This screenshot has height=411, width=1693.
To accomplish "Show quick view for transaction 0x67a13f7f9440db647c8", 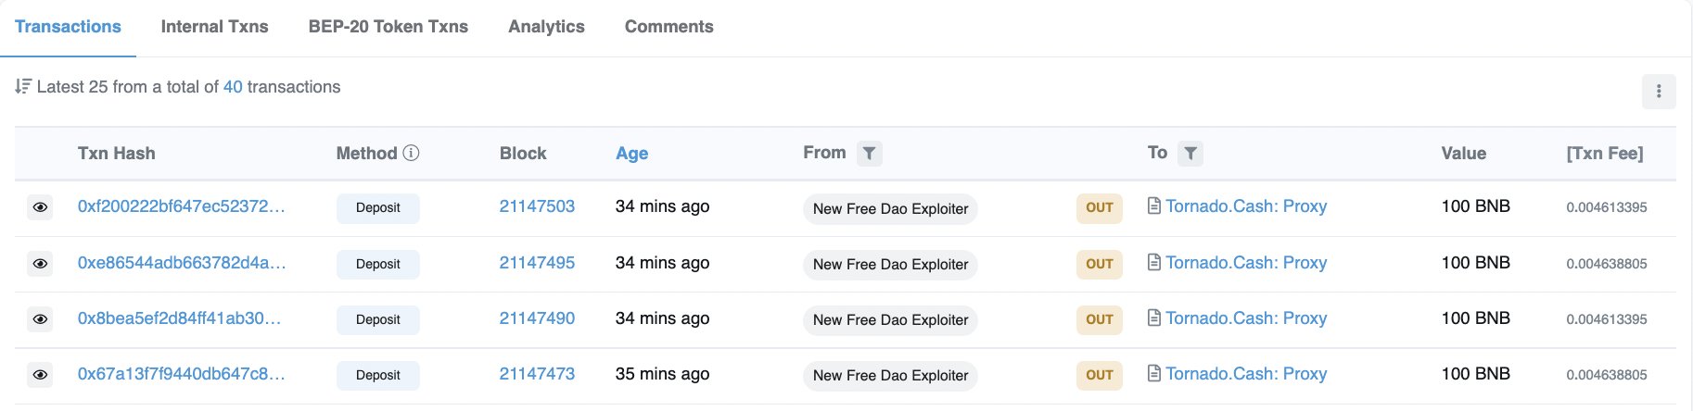I will pos(41,375).
